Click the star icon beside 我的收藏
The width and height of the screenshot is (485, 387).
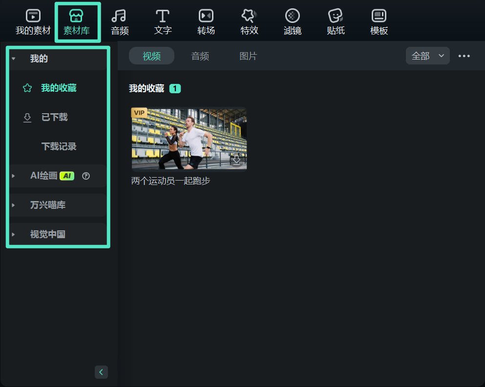point(27,88)
